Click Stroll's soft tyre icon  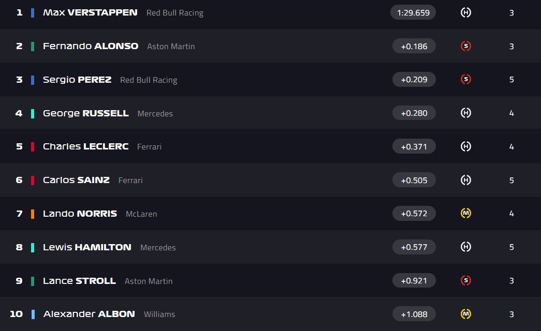(465, 280)
